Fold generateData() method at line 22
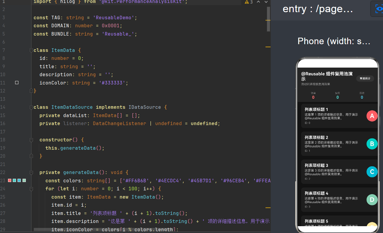Image resolution: width=383 pixels, height=233 pixels. [31, 172]
